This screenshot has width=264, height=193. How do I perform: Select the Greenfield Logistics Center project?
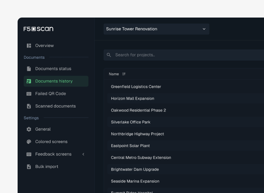coord(136,87)
